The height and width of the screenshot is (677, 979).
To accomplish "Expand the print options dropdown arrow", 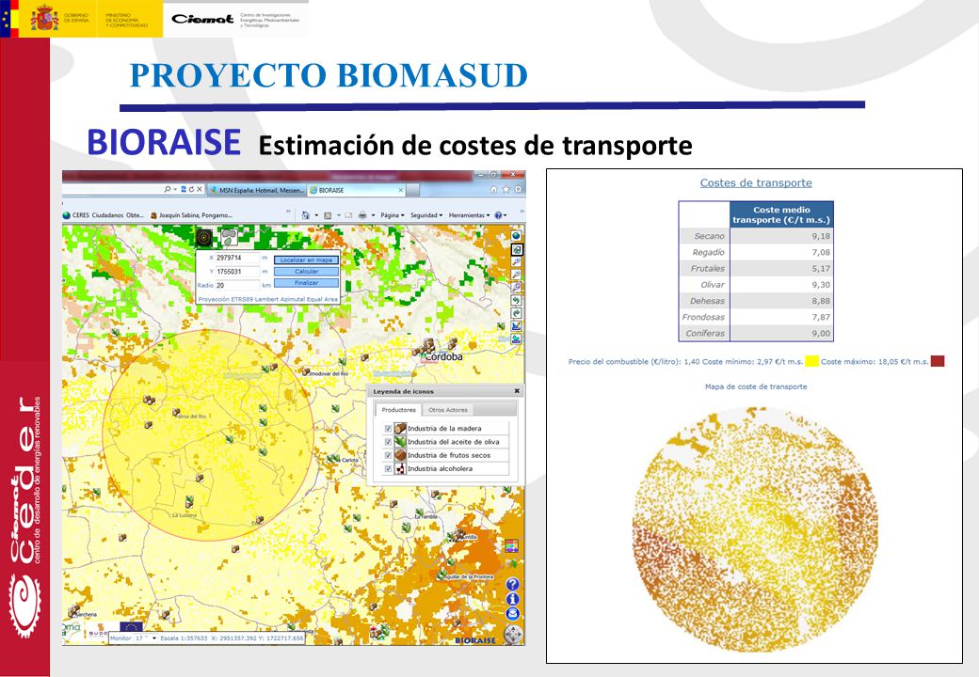I will pyautogui.click(x=374, y=215).
